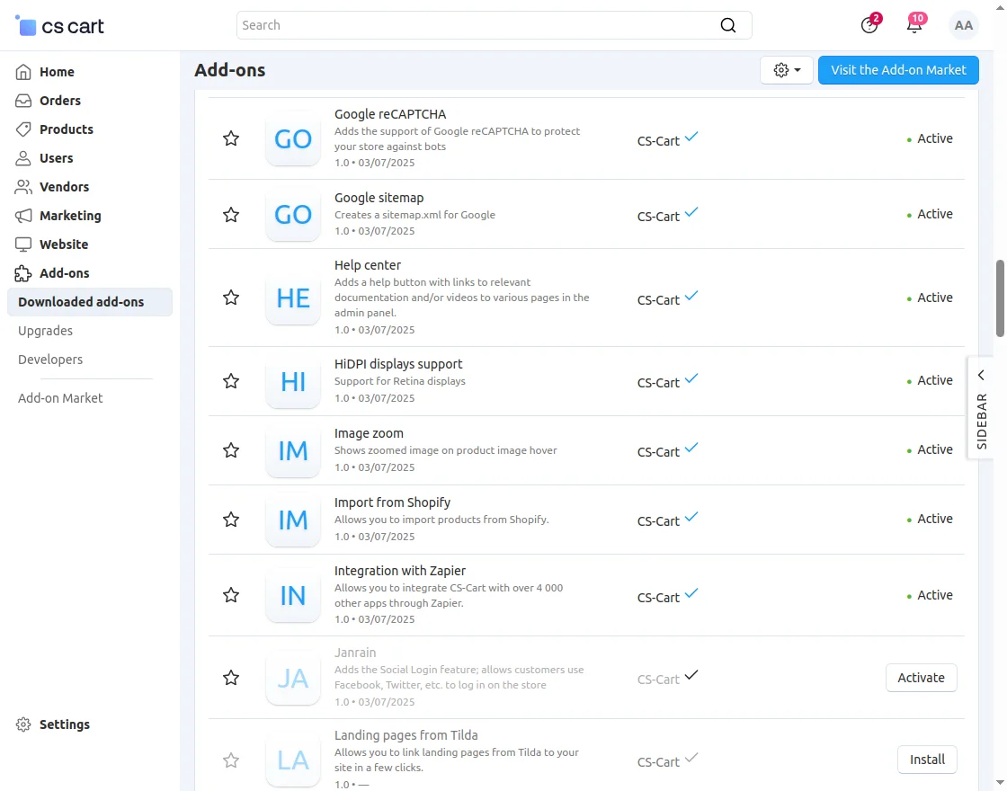Click Visit the Add-on Market button
This screenshot has height=791, width=1007.
(x=898, y=70)
